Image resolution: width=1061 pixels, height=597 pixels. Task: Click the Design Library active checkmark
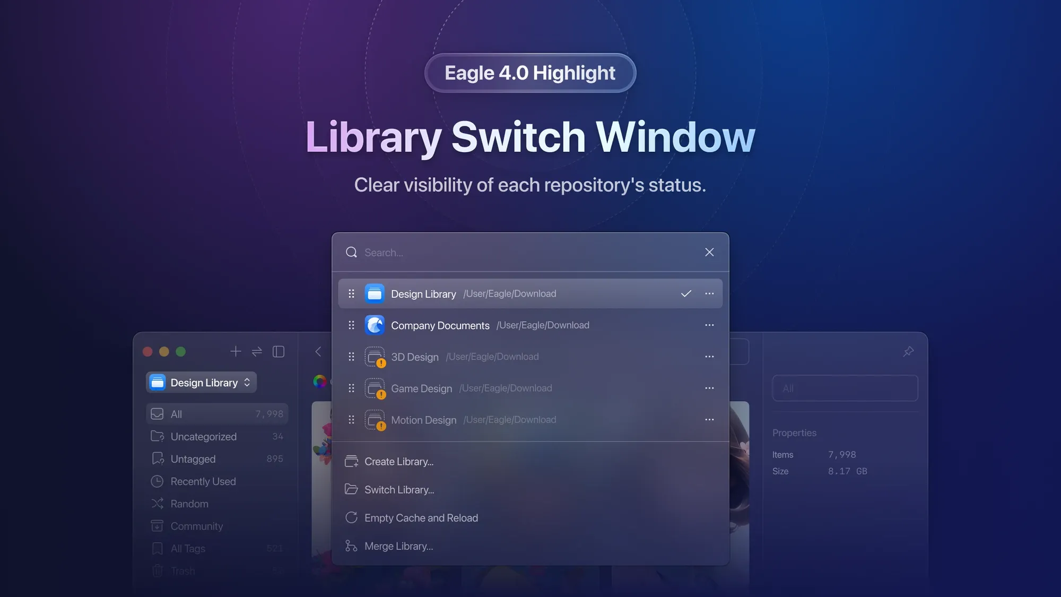(x=686, y=293)
